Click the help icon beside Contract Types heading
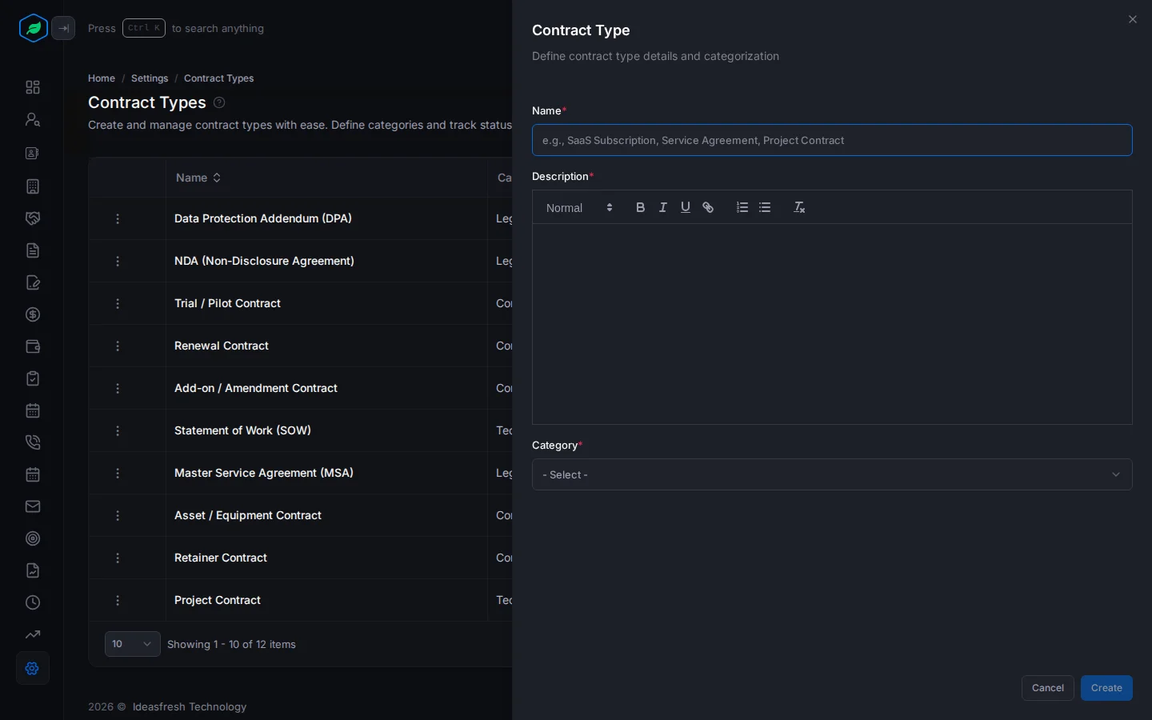Viewport: 1152px width, 720px height. tap(219, 102)
